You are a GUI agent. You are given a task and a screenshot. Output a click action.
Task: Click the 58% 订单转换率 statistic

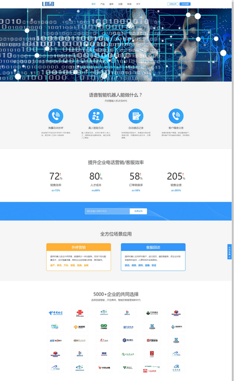tap(136, 182)
